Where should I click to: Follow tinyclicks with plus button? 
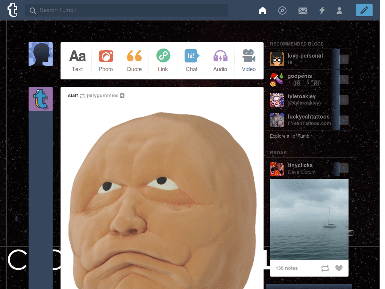344,168
